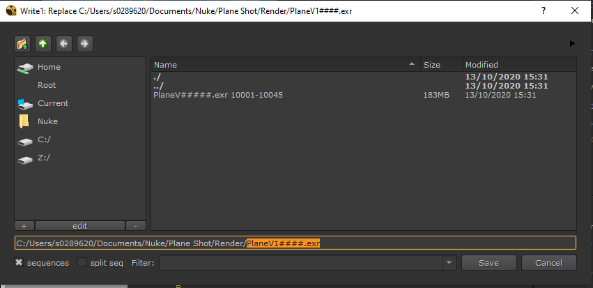Click the Current computer icon

25,104
